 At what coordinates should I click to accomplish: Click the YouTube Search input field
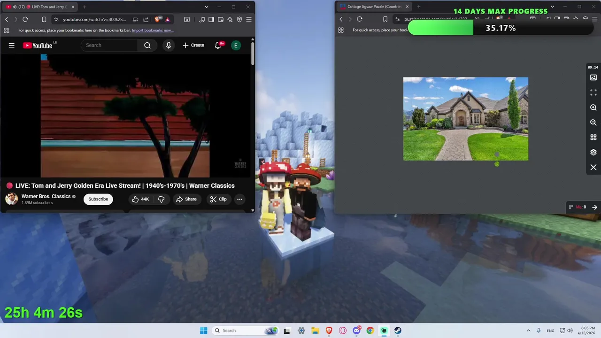[109, 45]
